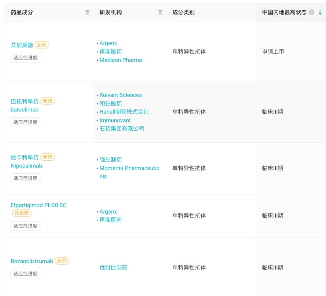Open 再鼎医药 link in 艾加莫德 row
Screen dimensions: 326x296
click(110, 52)
